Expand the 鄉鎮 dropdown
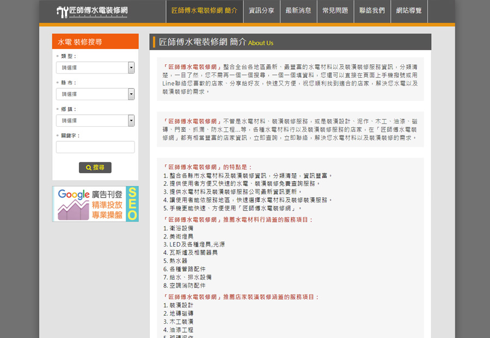The width and height of the screenshot is (490, 338). tap(95, 121)
